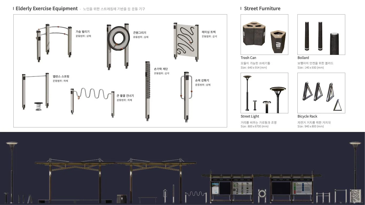Click the leftmost bus shelter information display
This screenshot has width=365, height=205.
[215, 188]
